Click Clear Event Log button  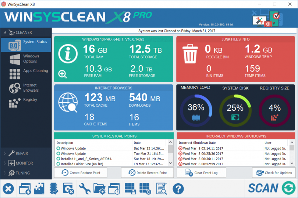point(202,173)
